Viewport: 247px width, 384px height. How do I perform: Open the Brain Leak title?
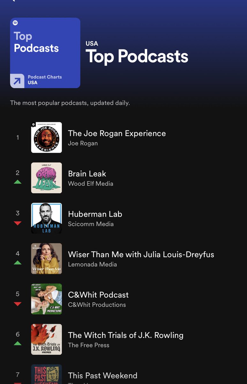coord(87,174)
